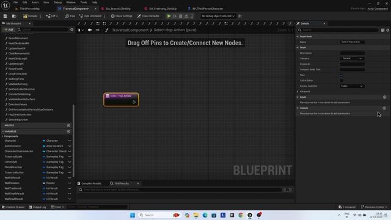Collapse the Variables section
Screen dimensions: 391x220
coord(3,131)
